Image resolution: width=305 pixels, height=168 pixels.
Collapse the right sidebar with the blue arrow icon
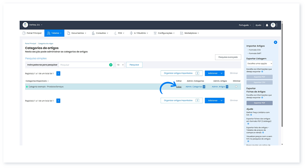[275, 42]
